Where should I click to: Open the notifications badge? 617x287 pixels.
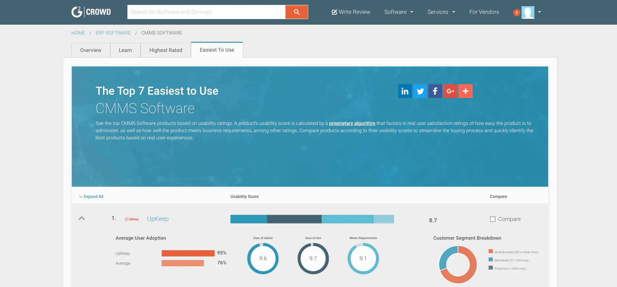(517, 12)
